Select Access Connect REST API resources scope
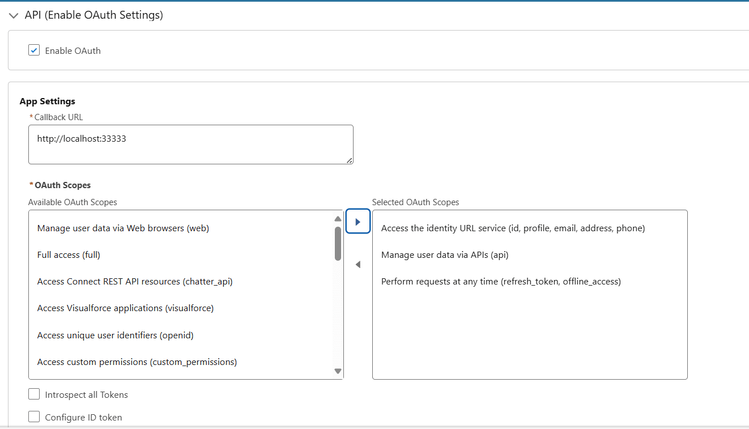The image size is (749, 429). (x=134, y=281)
